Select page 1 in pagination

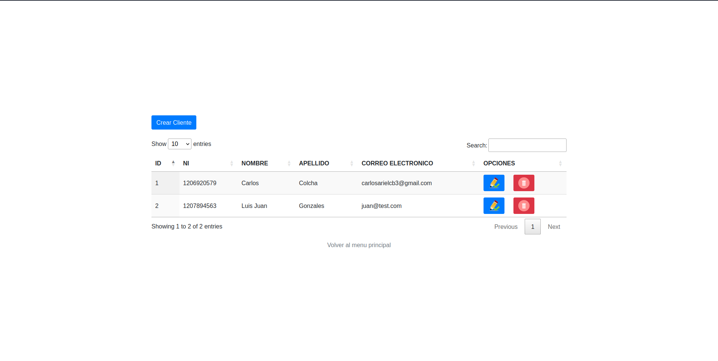tap(533, 227)
